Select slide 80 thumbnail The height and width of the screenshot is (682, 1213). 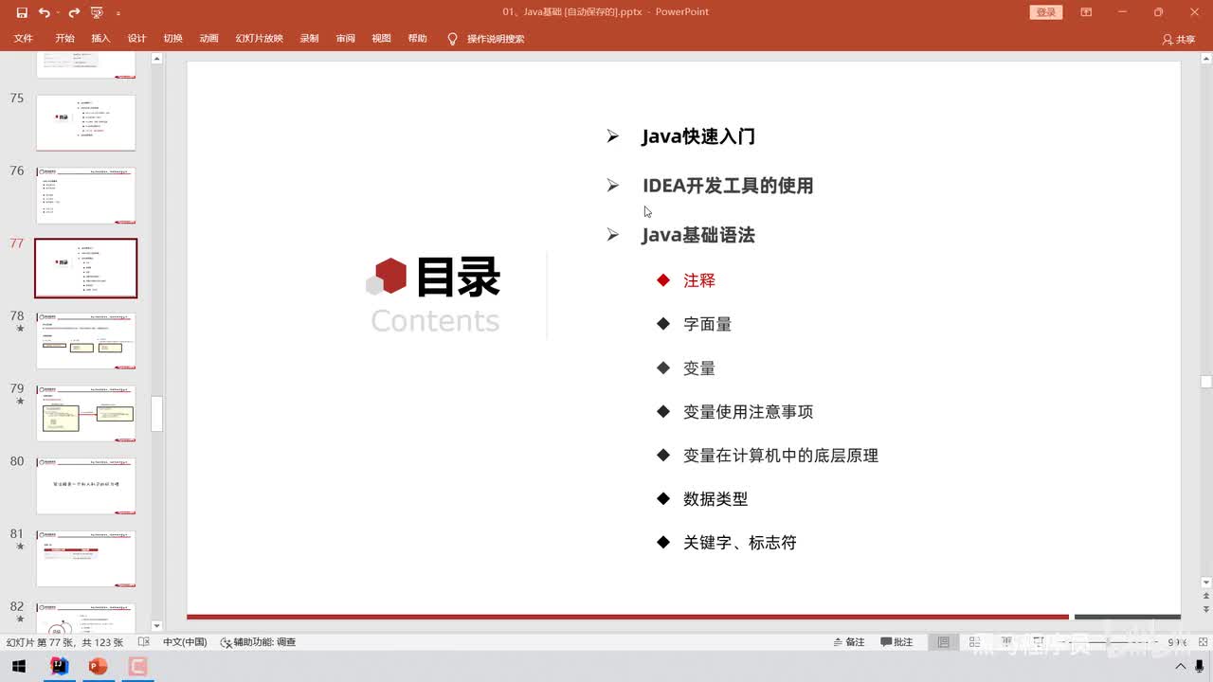[x=86, y=486]
